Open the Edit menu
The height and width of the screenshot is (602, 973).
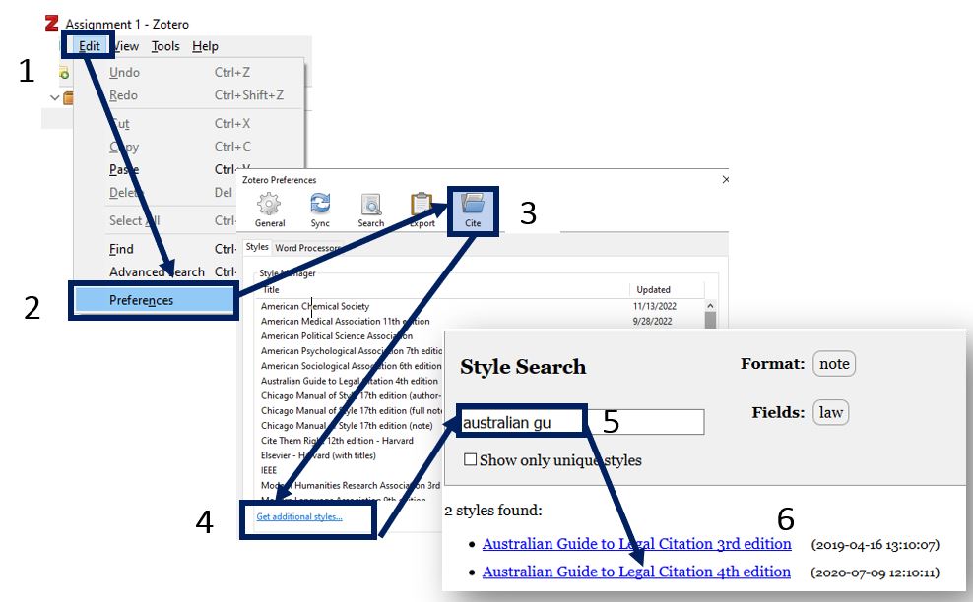[89, 45]
